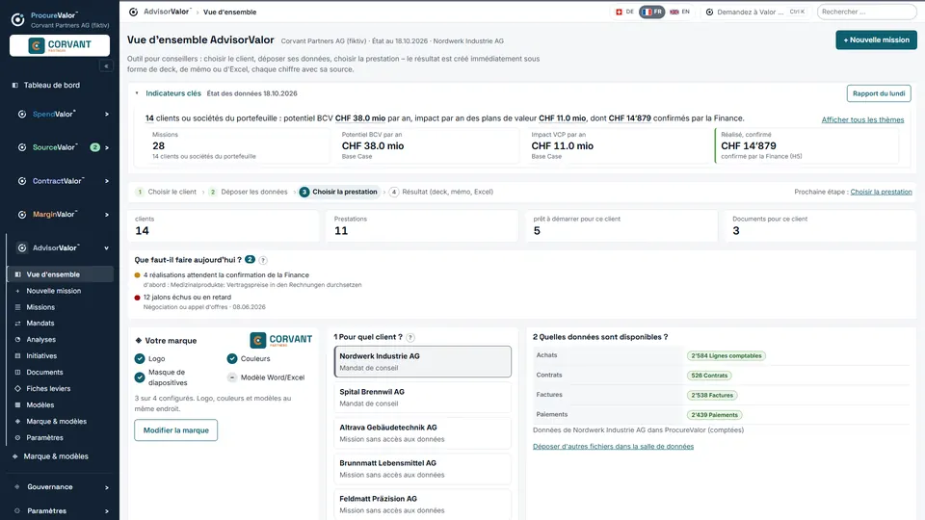This screenshot has height=520, width=925.
Task: Click the + Nouvelle mission button
Action: click(876, 40)
